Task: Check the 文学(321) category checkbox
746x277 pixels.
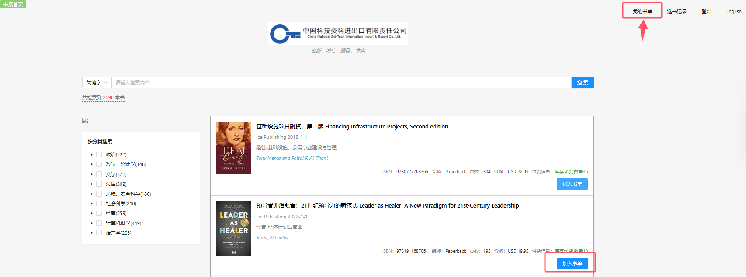Action: pyautogui.click(x=99, y=174)
